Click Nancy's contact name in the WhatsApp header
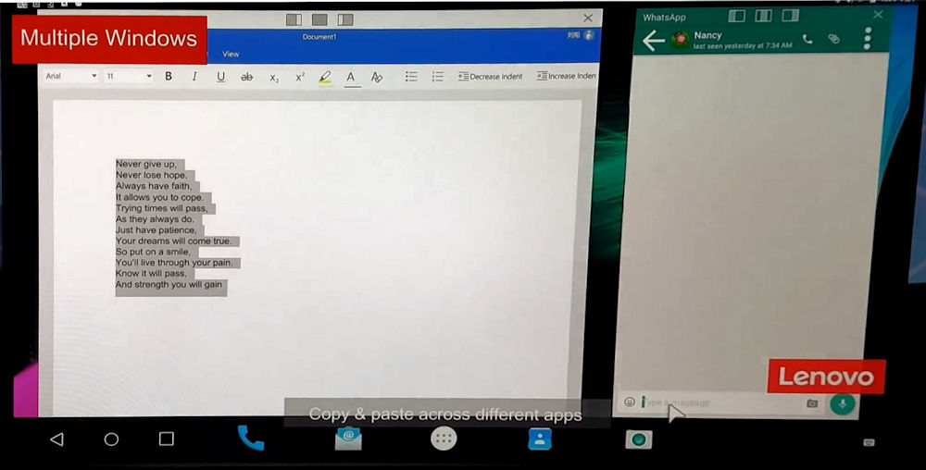Screen dimensions: 926x470 coord(707,35)
